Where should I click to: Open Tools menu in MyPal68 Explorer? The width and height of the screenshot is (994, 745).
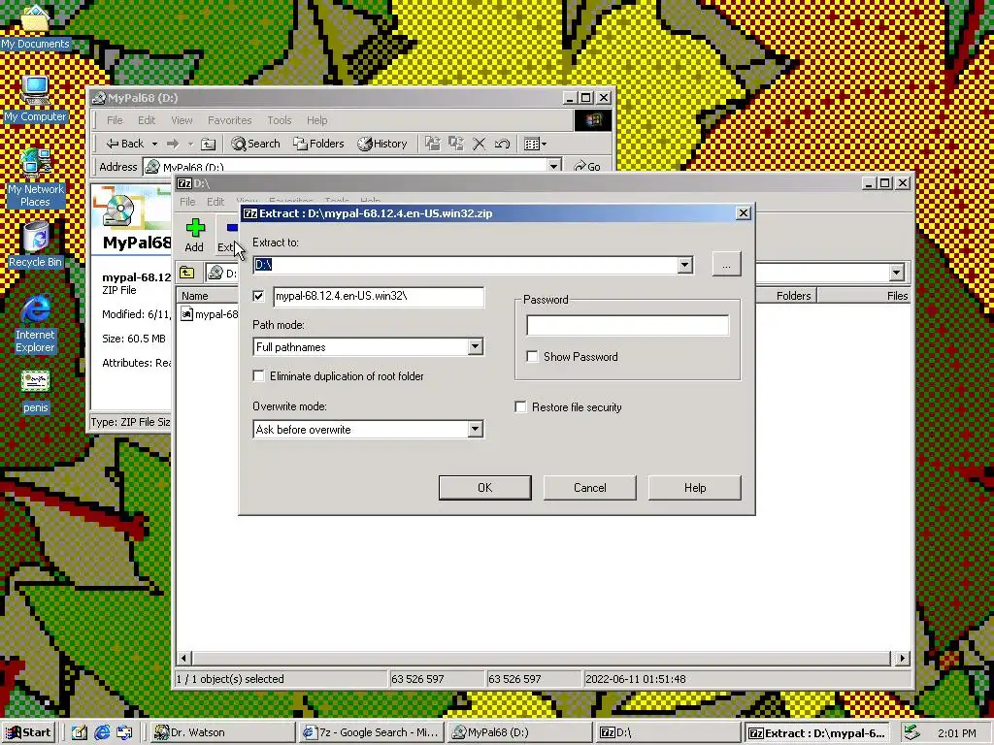279,120
